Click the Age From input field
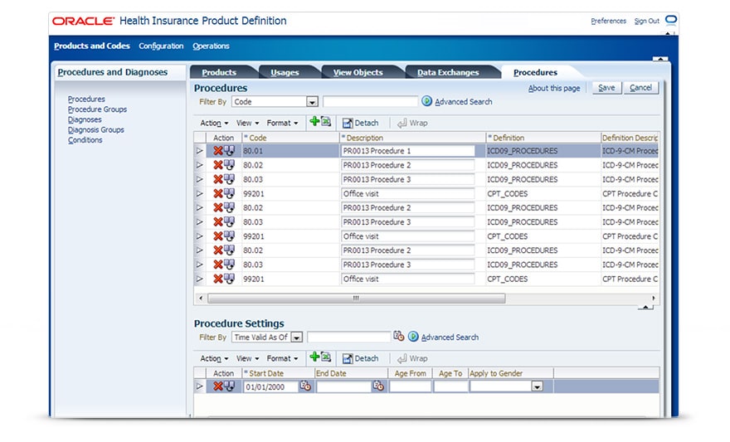 click(x=410, y=386)
